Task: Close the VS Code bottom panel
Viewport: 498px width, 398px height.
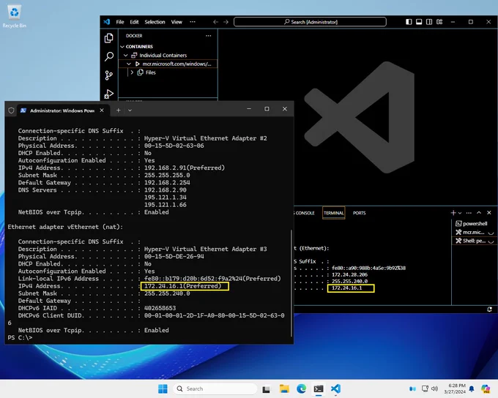Action: 489,213
